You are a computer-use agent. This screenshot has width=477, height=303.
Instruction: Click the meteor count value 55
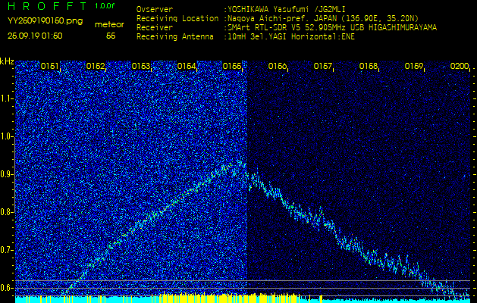tap(111, 36)
